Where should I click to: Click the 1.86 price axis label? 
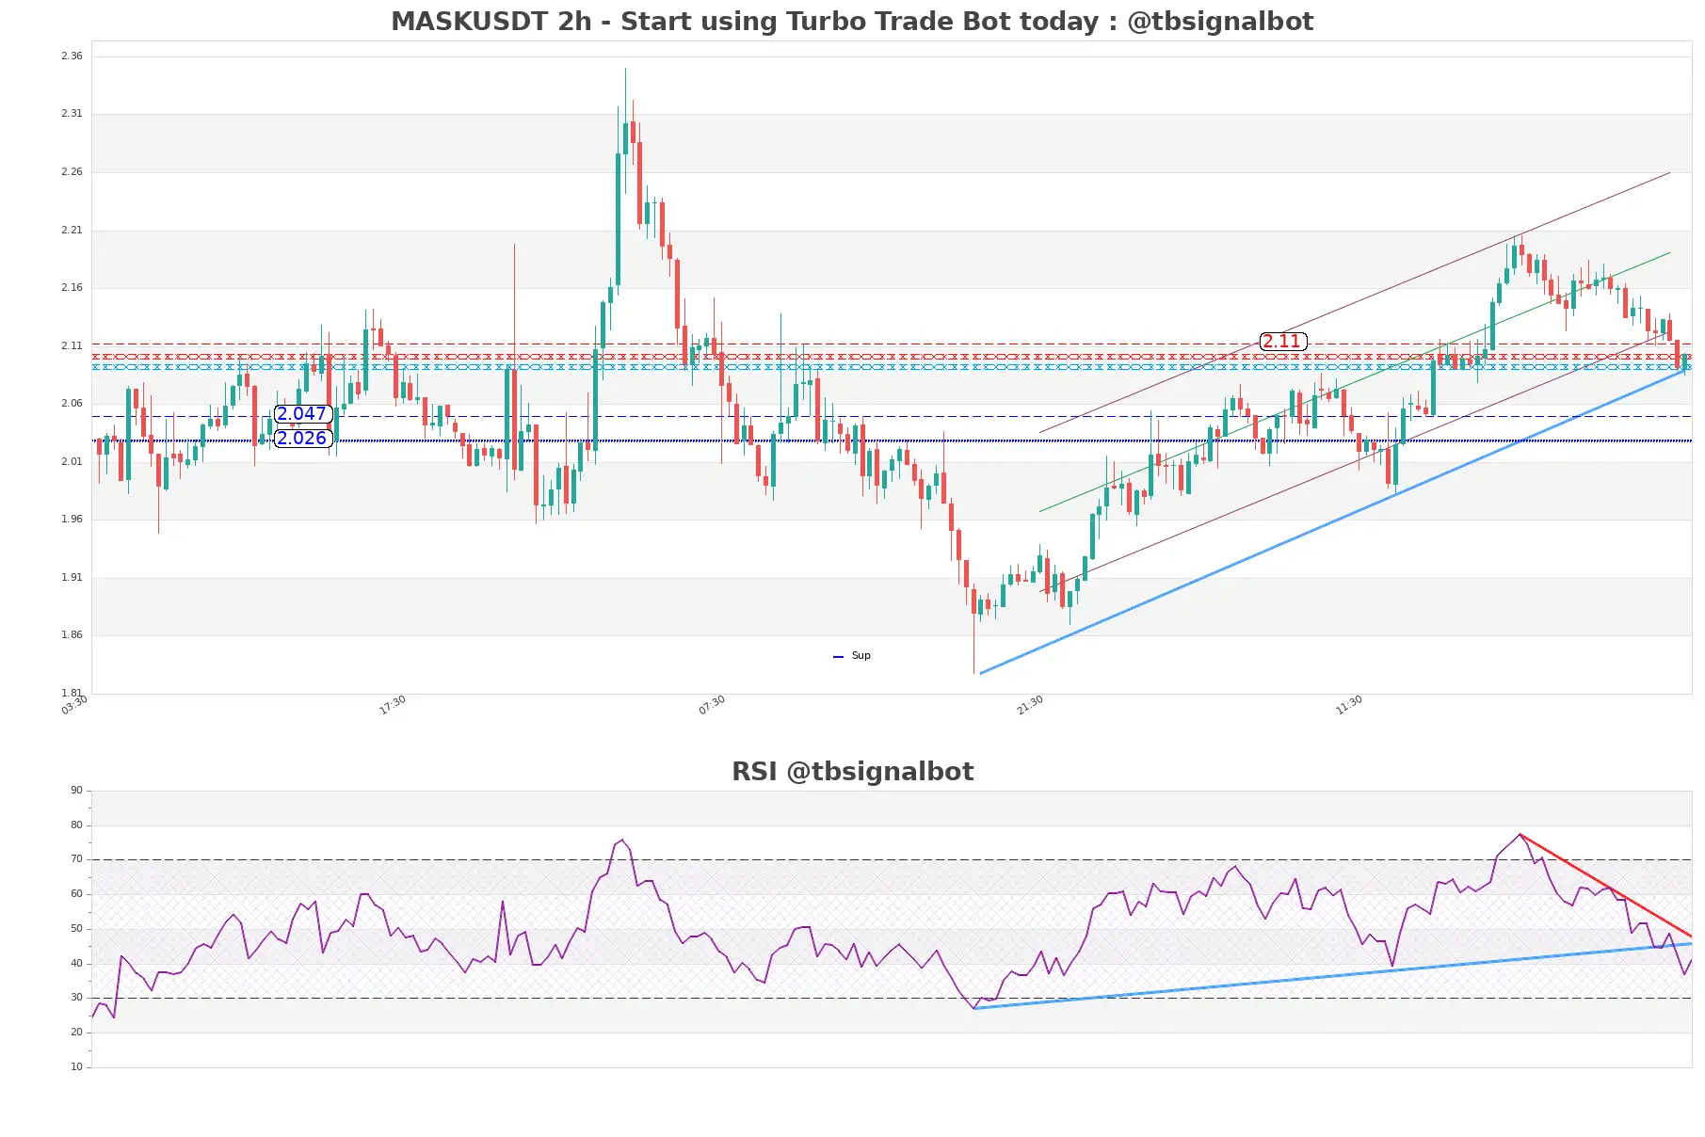click(72, 635)
